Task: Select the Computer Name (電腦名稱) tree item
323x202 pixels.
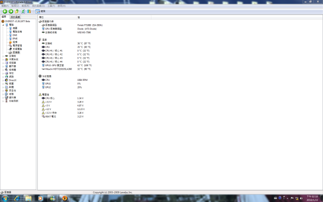Action: [15, 32]
